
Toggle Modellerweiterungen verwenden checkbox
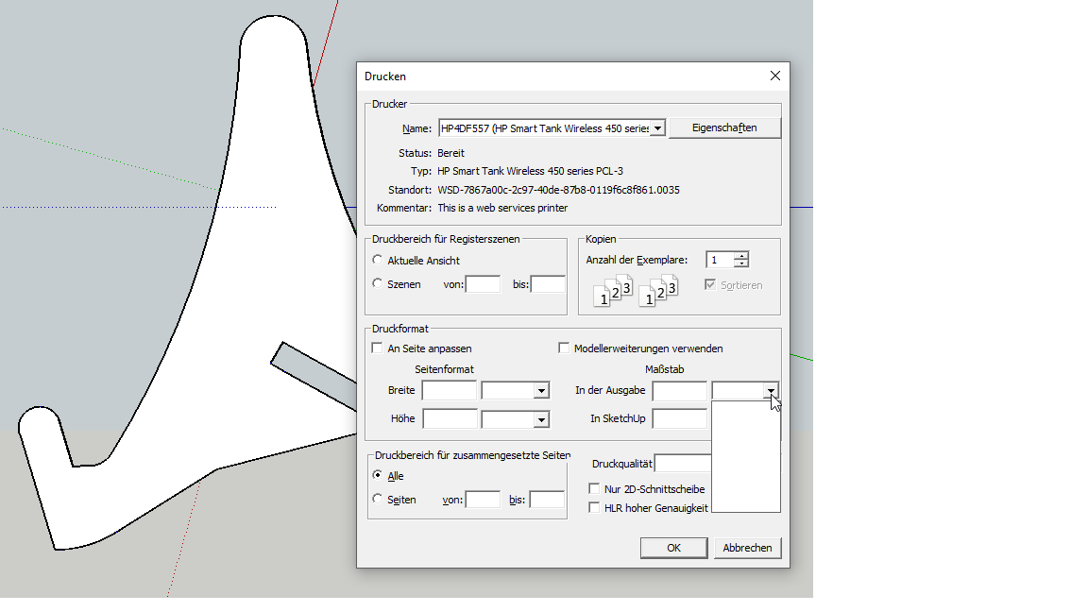[565, 348]
